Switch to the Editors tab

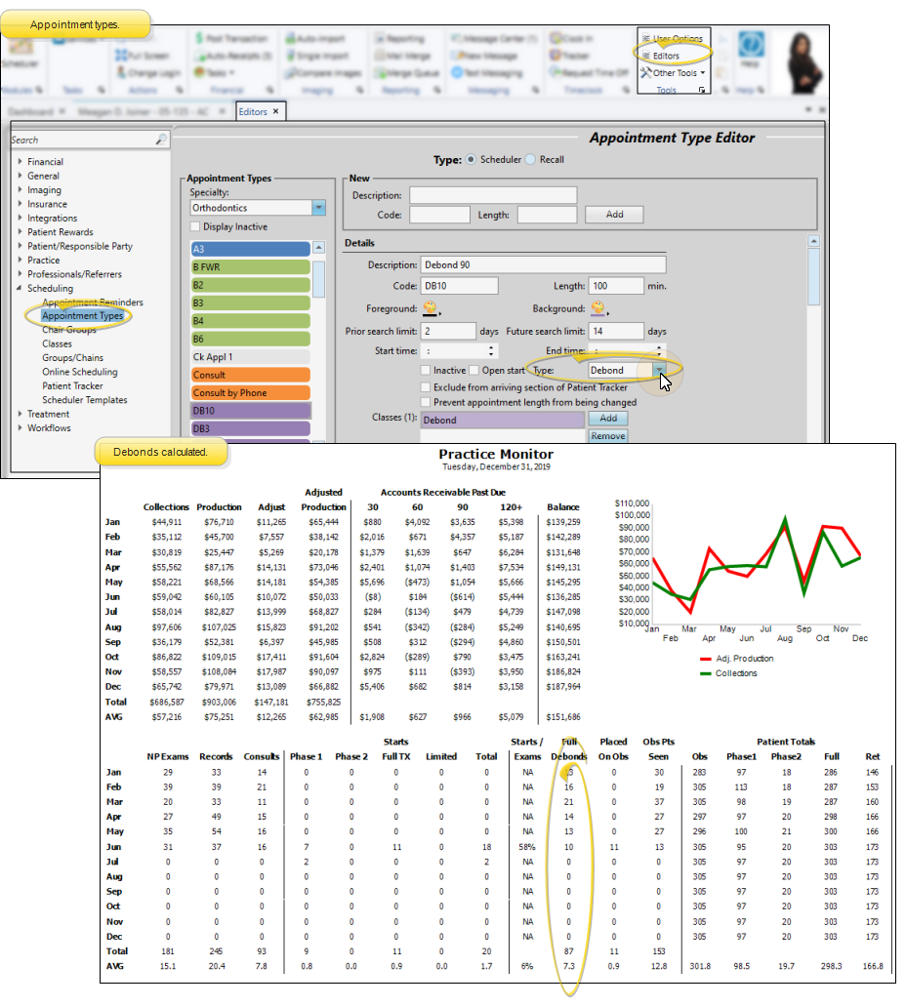pos(252,112)
